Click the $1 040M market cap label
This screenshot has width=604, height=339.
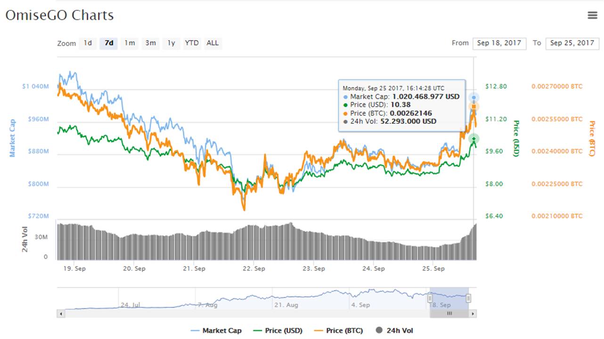point(35,87)
